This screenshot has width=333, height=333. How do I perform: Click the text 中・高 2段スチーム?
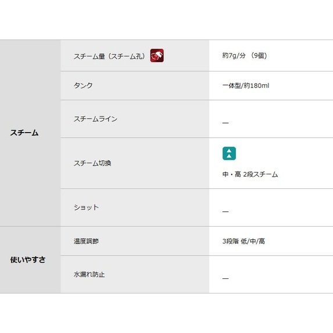click(x=250, y=174)
